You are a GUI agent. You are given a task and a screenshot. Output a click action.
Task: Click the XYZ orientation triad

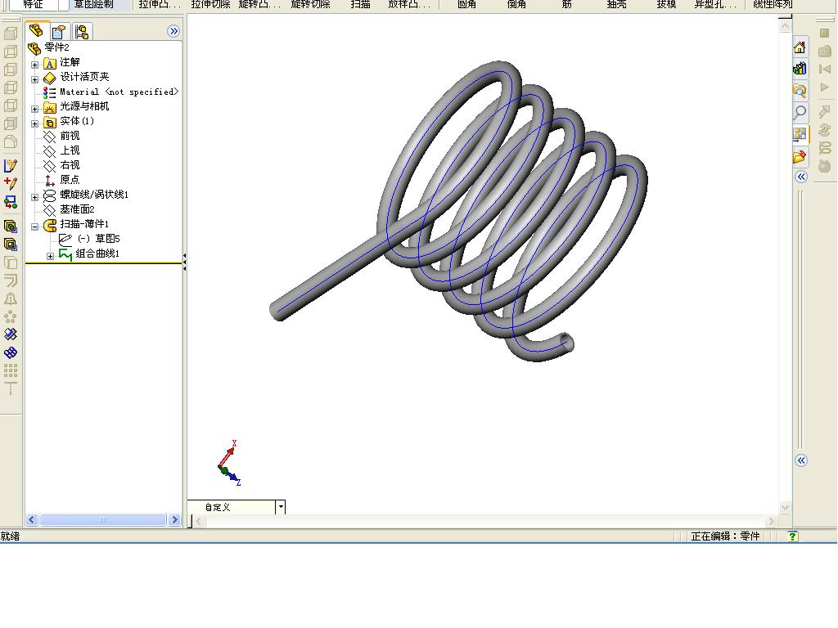(x=230, y=464)
